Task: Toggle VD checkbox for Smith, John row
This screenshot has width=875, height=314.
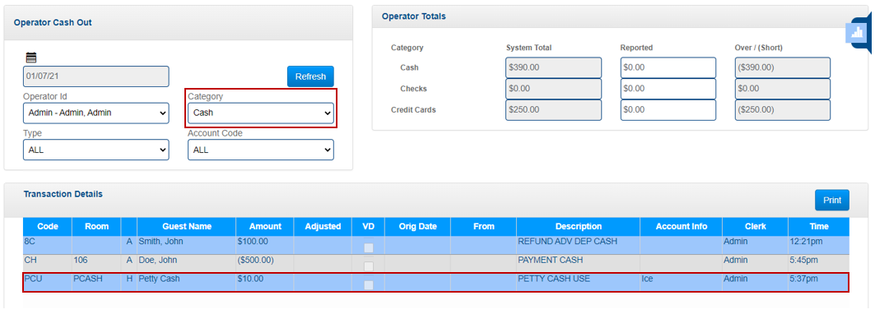Action: tap(368, 247)
